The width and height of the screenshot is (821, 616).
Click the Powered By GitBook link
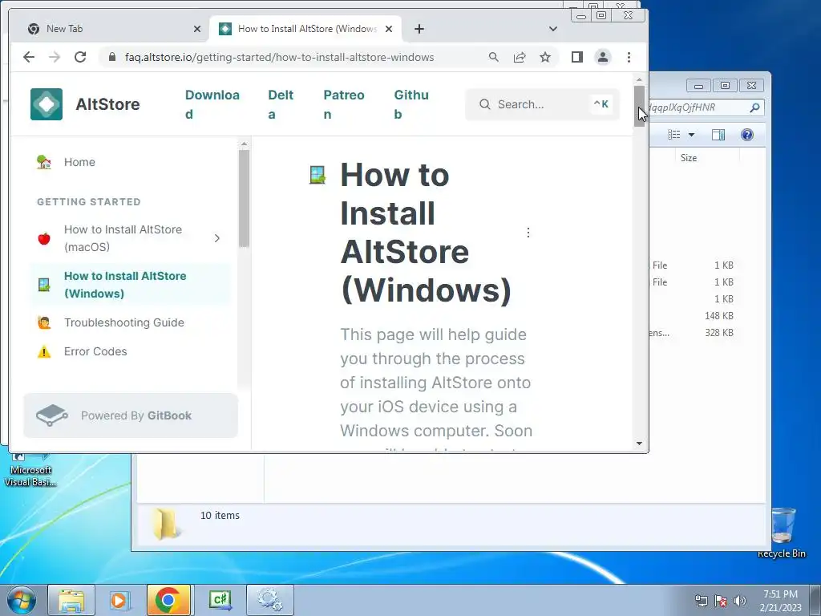[131, 415]
